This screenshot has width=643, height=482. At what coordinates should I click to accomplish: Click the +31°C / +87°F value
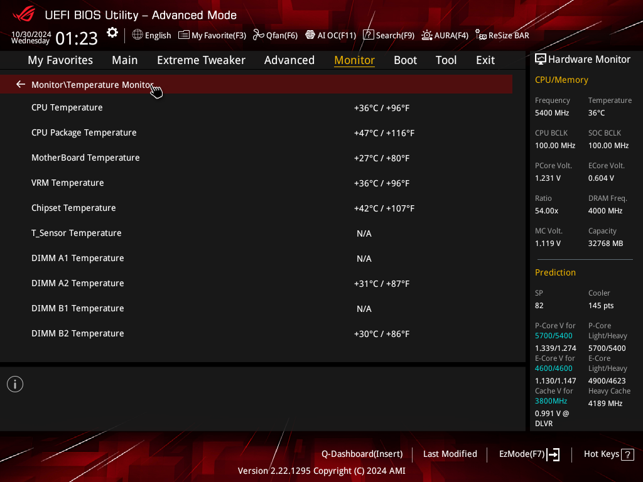pyautogui.click(x=382, y=284)
